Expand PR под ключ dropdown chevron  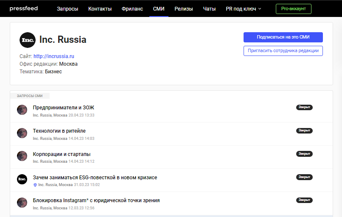pyautogui.click(x=260, y=9)
